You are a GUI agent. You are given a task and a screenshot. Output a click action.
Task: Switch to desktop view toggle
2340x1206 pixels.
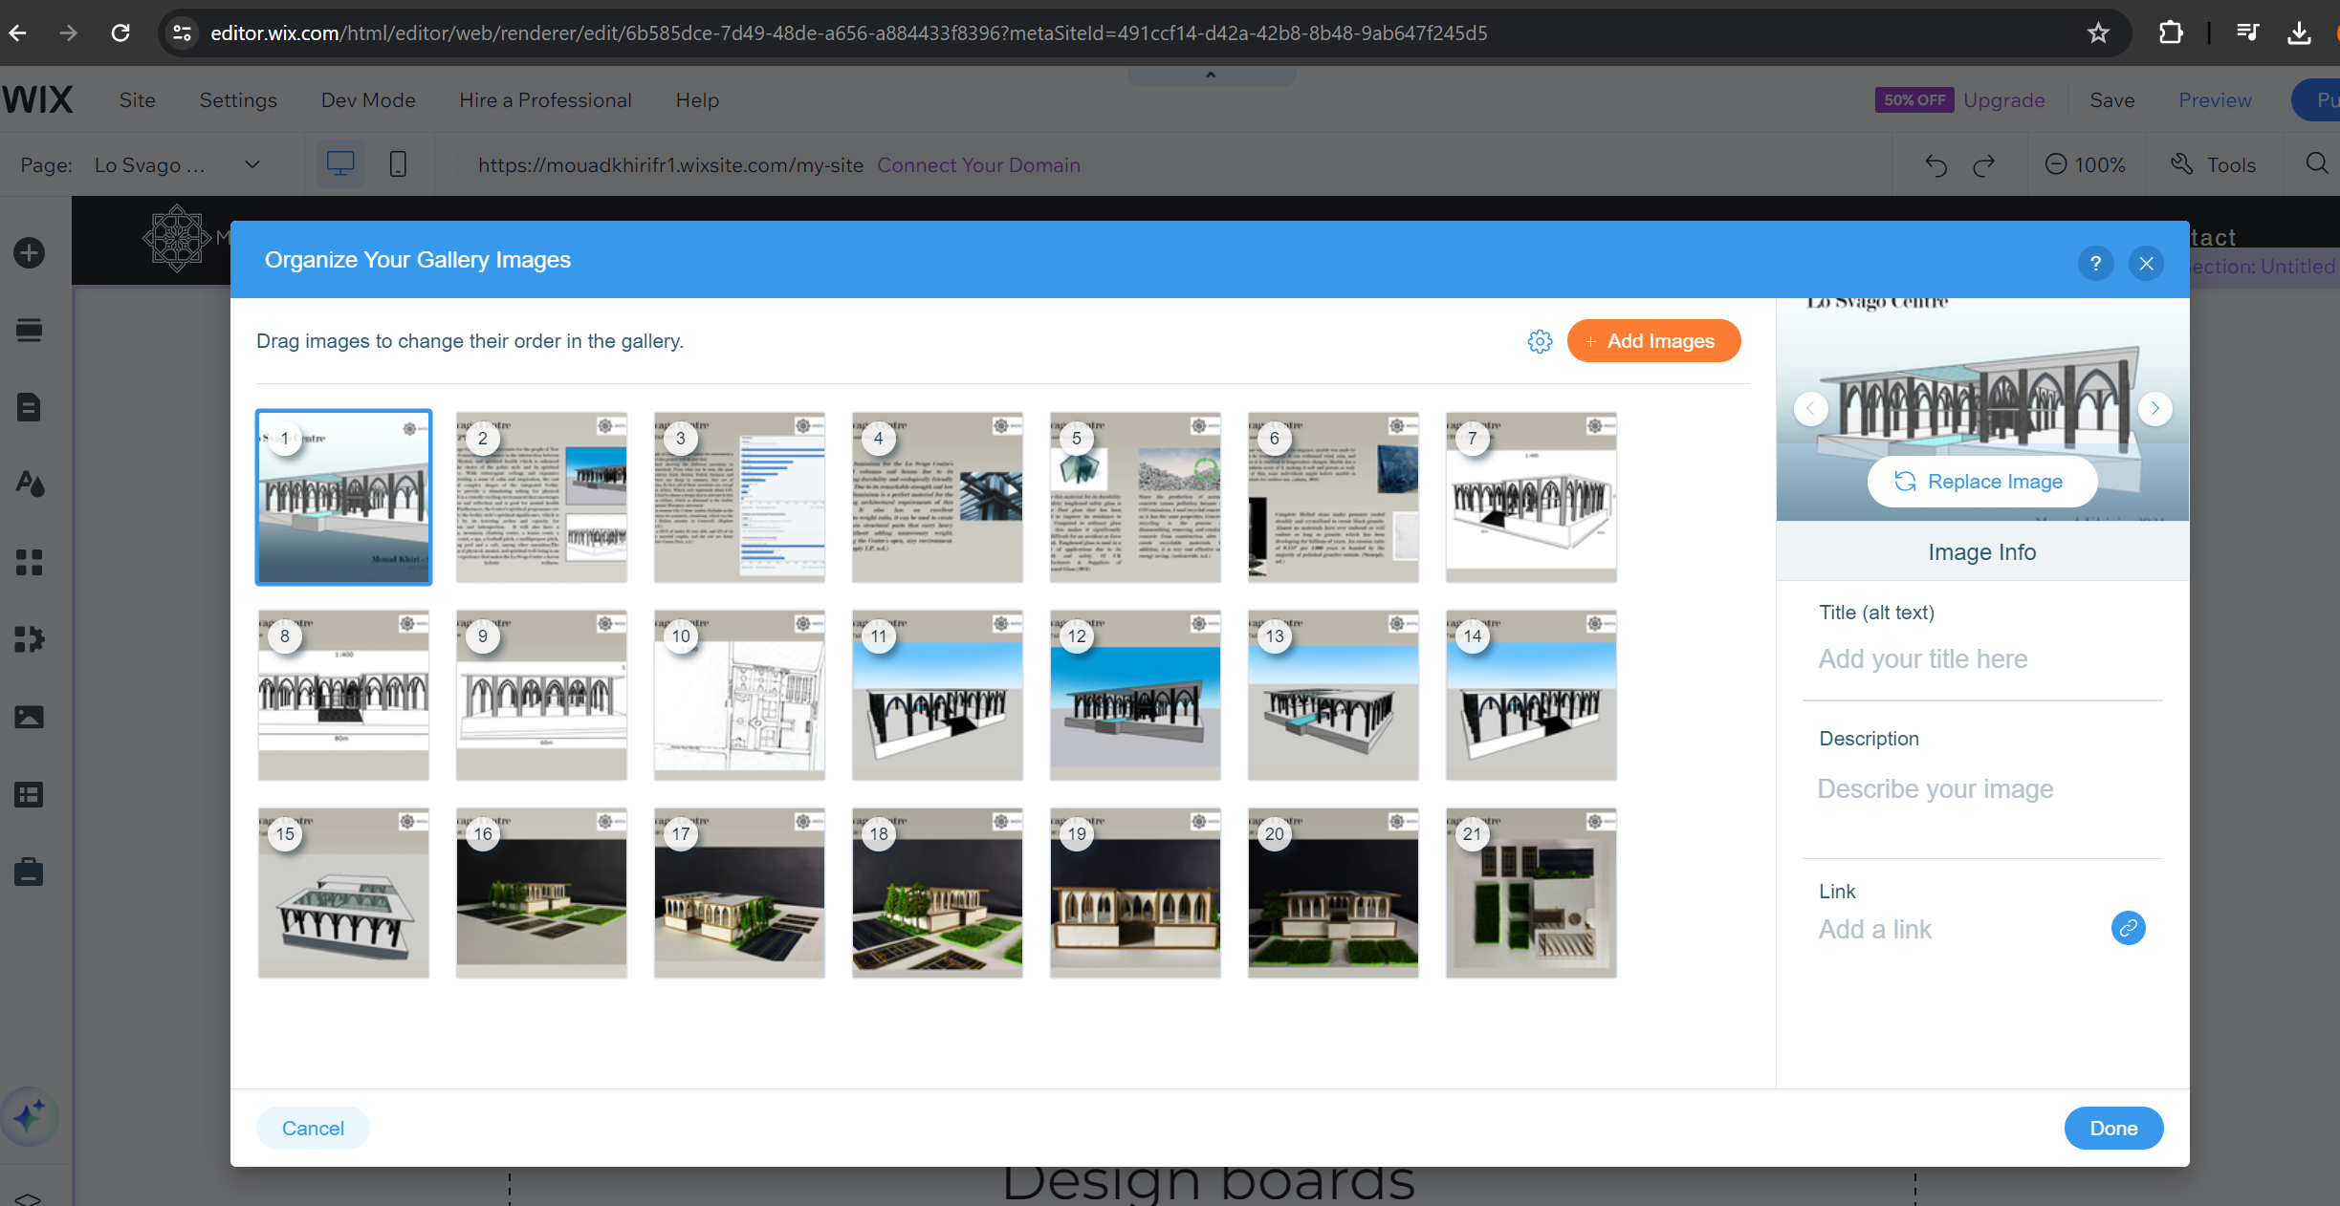[340, 164]
